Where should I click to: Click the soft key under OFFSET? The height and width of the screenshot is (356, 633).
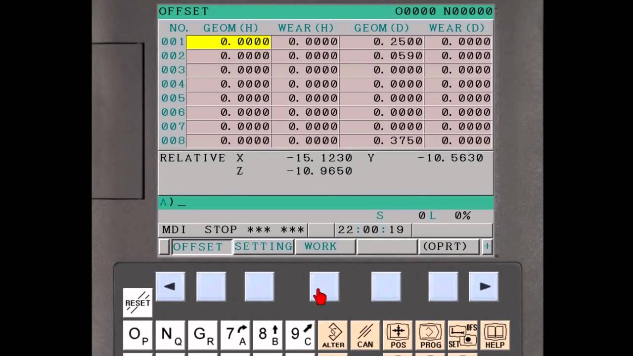[211, 286]
